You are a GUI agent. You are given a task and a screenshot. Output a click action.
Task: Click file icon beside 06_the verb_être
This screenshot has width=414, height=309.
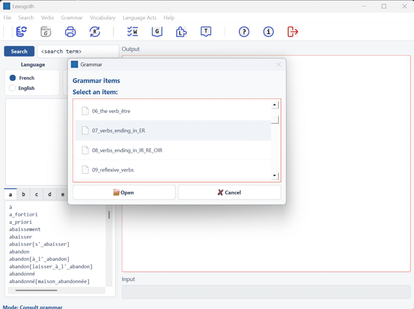pyautogui.click(x=85, y=111)
